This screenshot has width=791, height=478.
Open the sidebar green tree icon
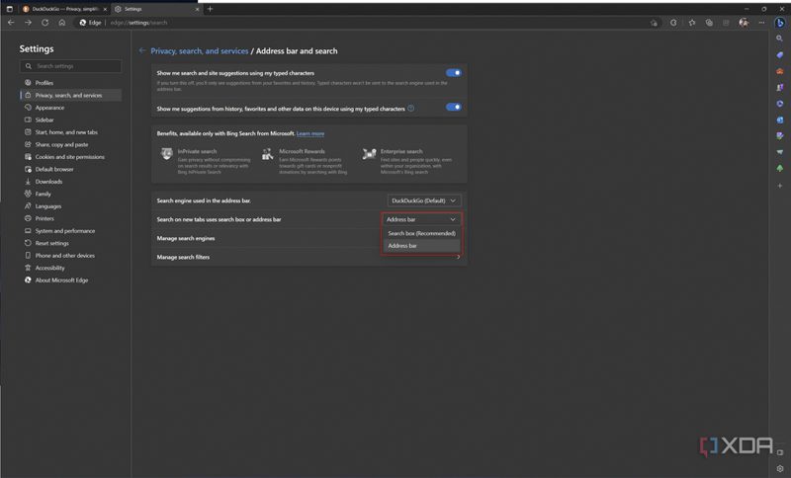click(x=779, y=168)
